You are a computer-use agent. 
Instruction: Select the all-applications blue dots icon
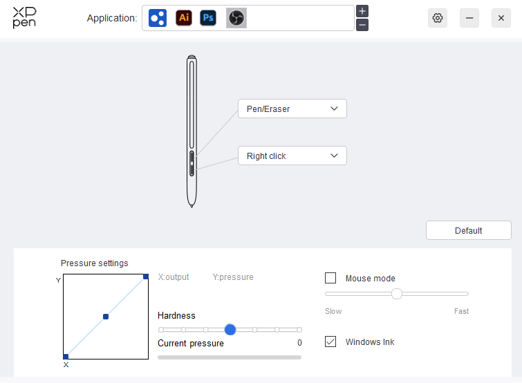click(x=158, y=18)
